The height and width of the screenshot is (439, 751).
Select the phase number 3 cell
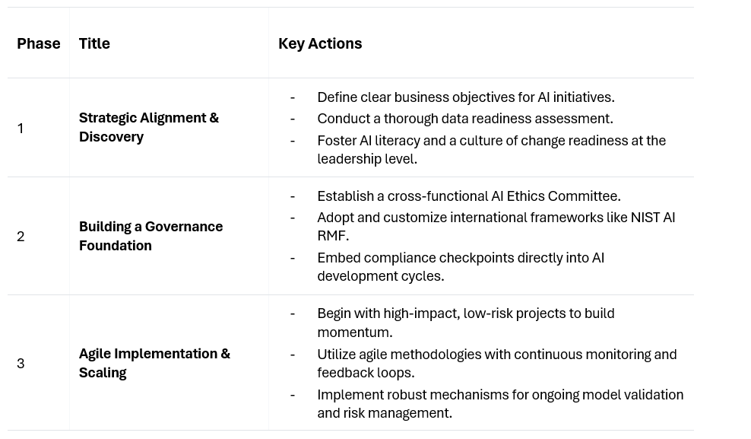point(21,363)
